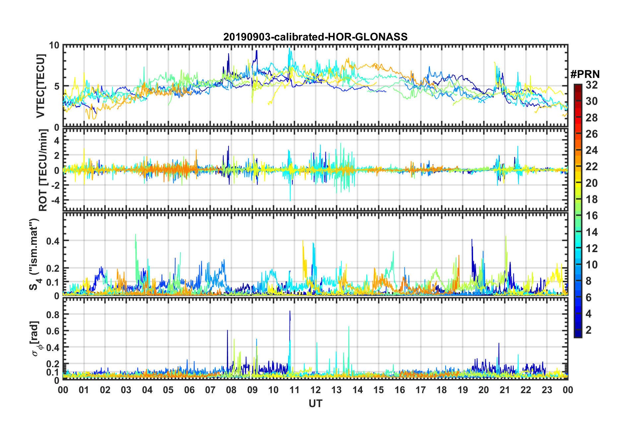Select the 21 hour tick on the UT axis
Image resolution: width=631 pixels, height=422 pixels.
pos(505,389)
